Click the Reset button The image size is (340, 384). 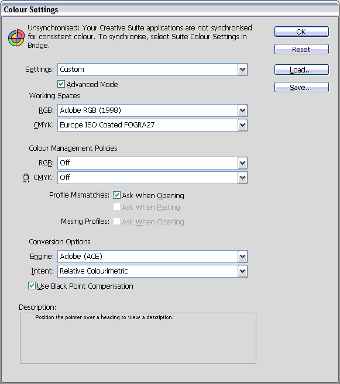pos(301,49)
